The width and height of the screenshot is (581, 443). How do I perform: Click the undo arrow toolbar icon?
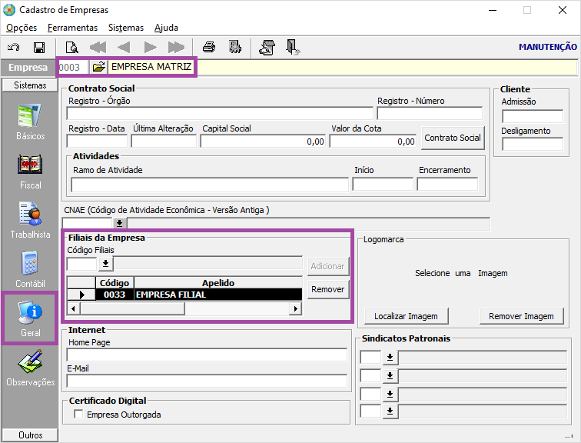[14, 48]
